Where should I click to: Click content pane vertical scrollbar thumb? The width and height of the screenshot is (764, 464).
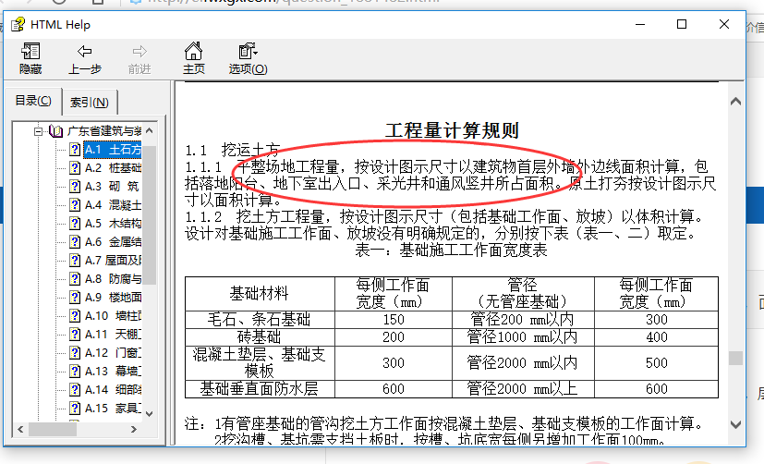point(735,359)
